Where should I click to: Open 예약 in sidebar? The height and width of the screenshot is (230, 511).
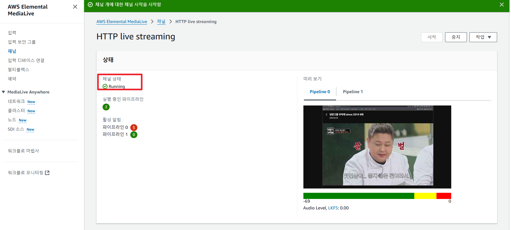pos(12,79)
